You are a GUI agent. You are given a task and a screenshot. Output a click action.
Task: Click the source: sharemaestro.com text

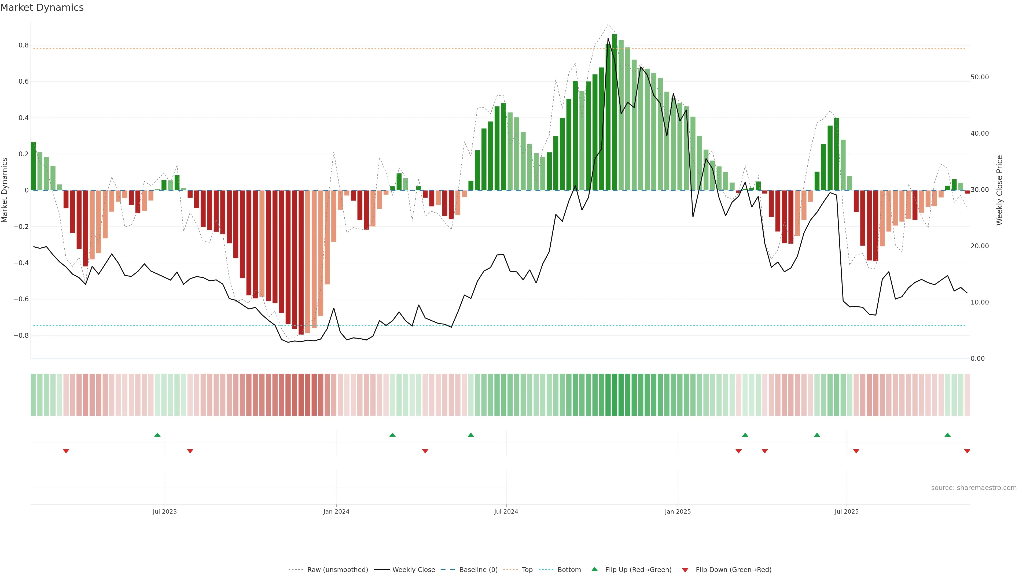pyautogui.click(x=974, y=488)
